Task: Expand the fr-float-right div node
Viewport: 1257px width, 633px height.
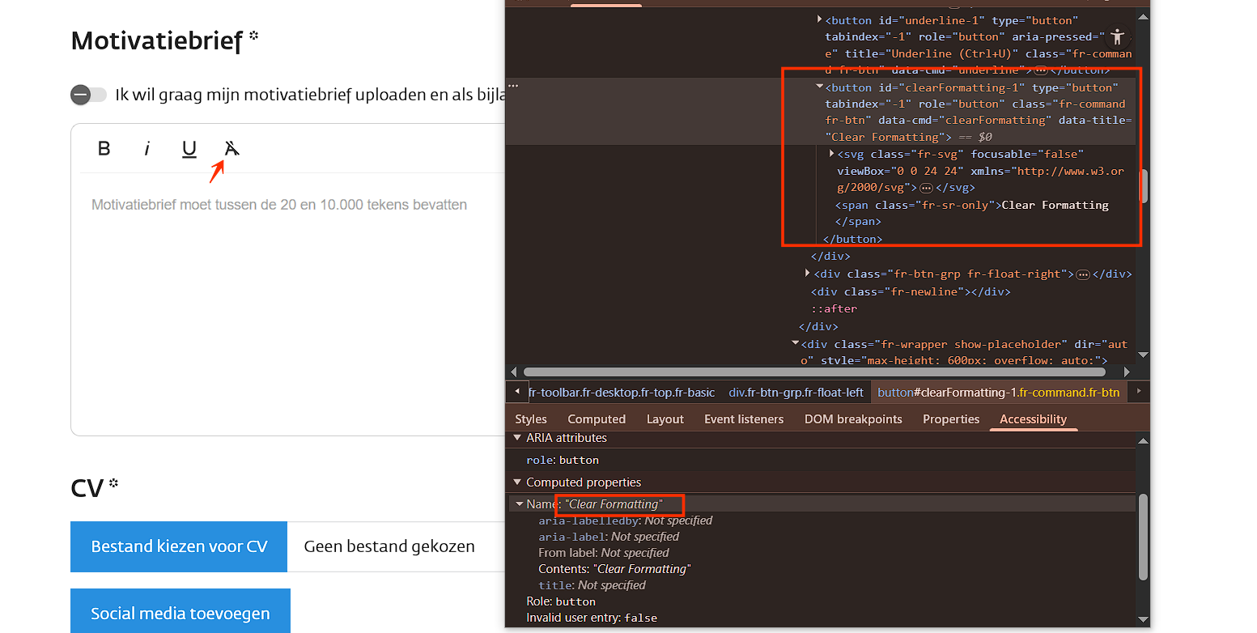Action: [808, 274]
